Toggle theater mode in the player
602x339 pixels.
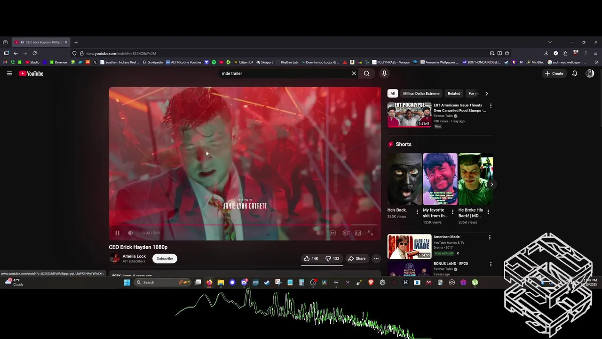point(358,233)
